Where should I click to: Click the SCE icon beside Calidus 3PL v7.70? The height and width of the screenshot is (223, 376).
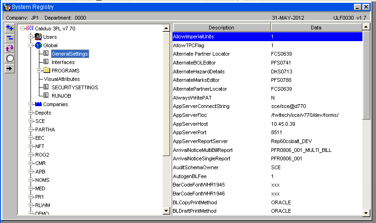click(30, 29)
